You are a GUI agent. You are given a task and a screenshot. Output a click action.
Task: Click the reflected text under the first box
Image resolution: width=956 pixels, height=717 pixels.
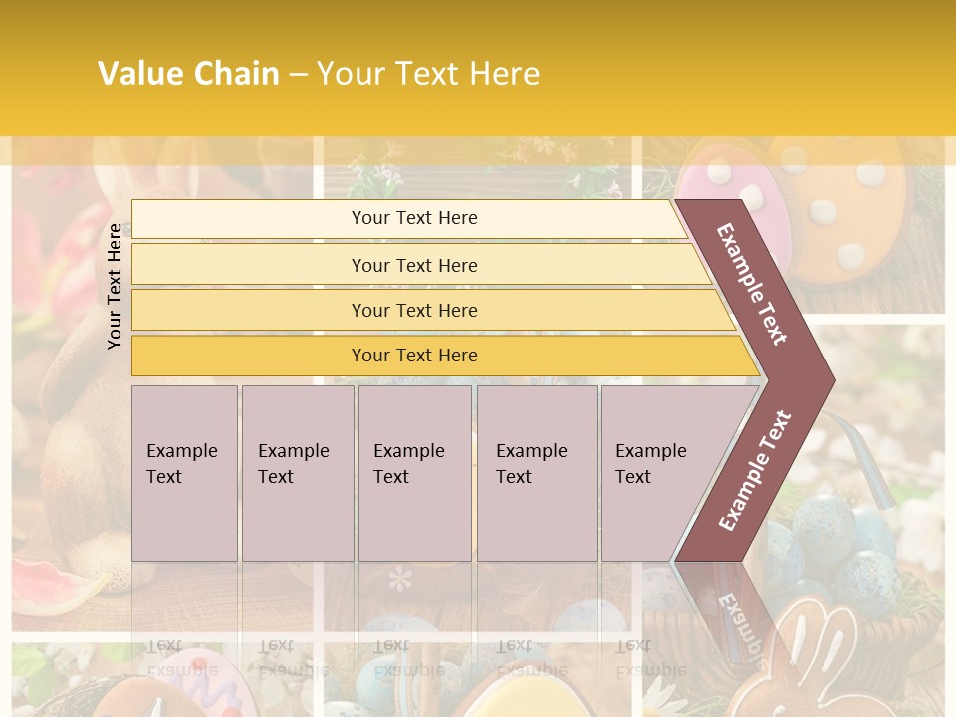183,658
